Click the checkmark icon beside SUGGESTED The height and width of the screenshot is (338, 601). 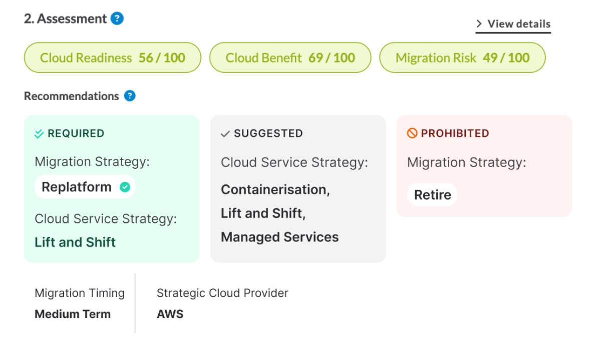[225, 134]
